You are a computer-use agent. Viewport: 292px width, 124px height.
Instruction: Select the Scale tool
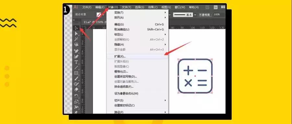coord(76,102)
